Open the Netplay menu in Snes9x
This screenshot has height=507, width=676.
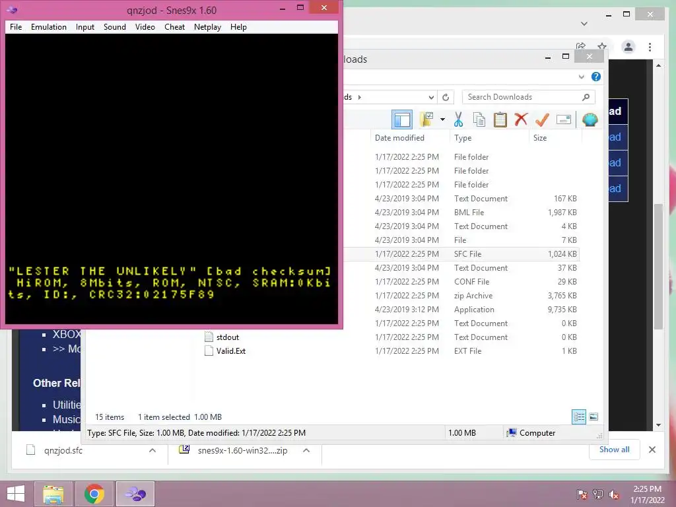pos(207,26)
